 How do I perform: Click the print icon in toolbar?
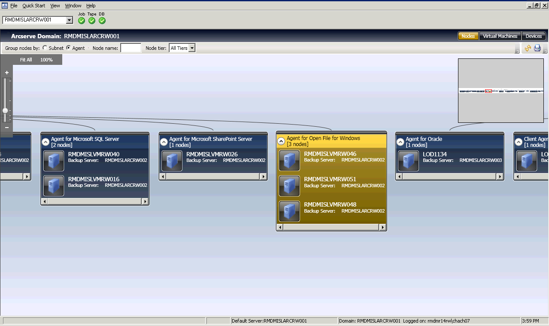(537, 48)
